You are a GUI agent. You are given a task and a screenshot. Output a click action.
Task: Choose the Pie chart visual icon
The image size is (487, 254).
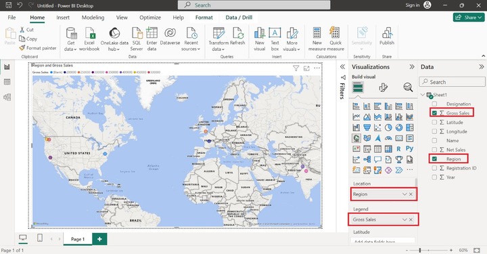tap(388, 127)
